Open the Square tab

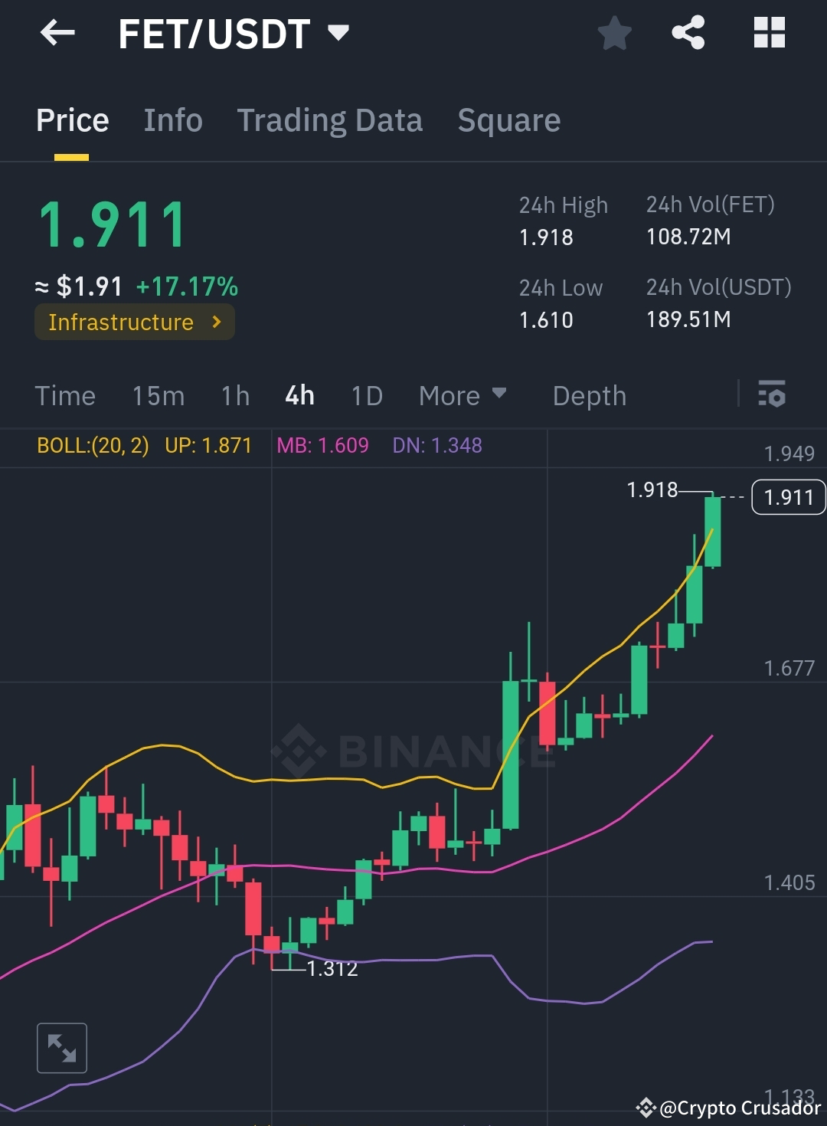click(508, 120)
